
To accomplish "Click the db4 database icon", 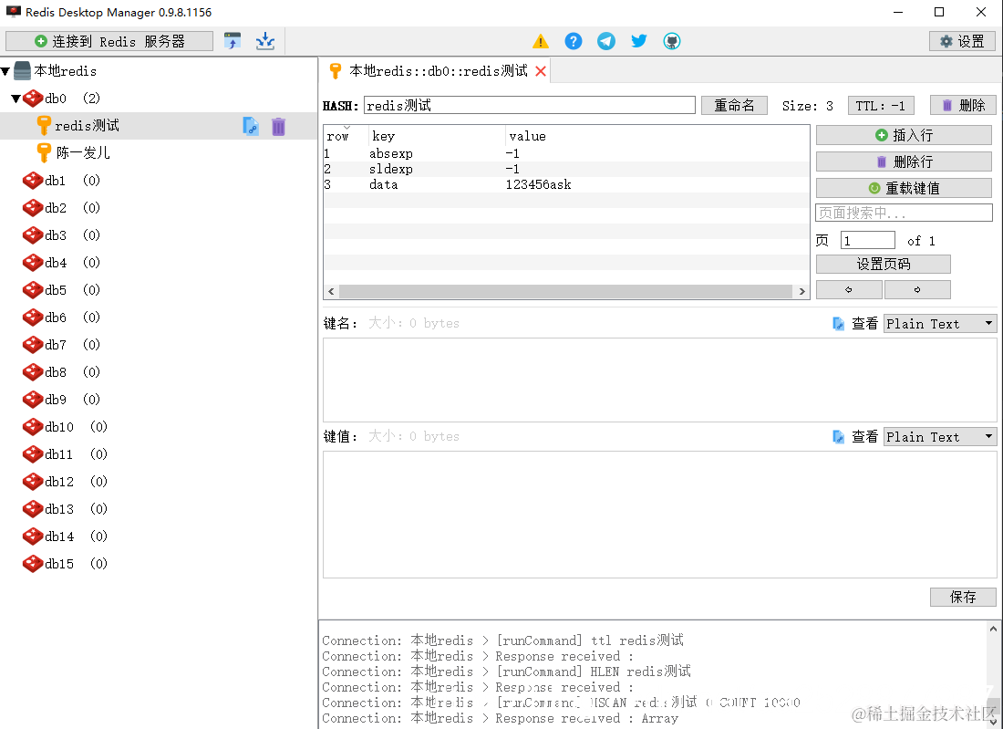I will 33,263.
